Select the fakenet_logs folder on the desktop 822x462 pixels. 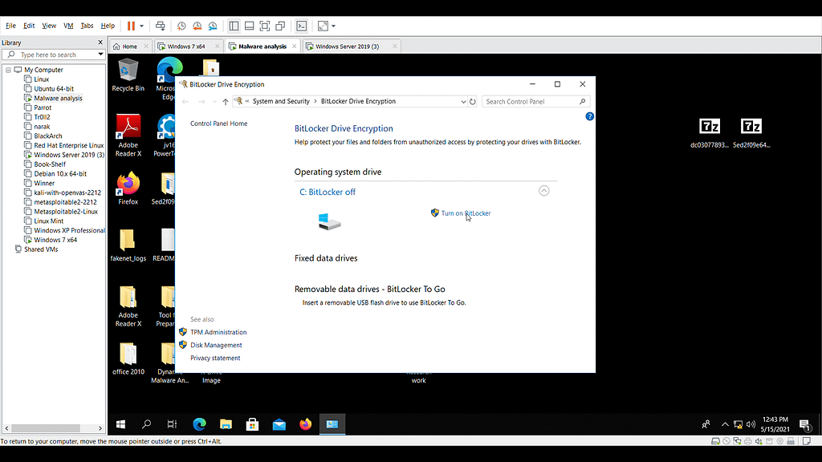coord(128,245)
